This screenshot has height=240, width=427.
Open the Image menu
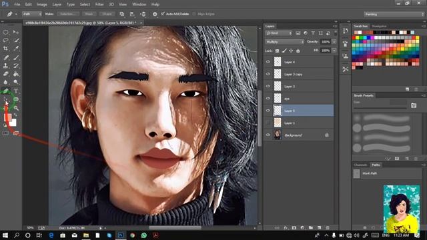(41, 5)
